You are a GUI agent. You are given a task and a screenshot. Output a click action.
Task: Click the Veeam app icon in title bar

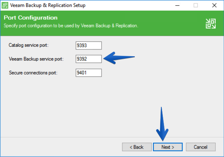5,5
